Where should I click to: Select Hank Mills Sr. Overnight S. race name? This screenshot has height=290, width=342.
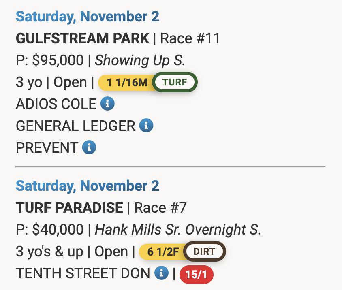pos(178,230)
